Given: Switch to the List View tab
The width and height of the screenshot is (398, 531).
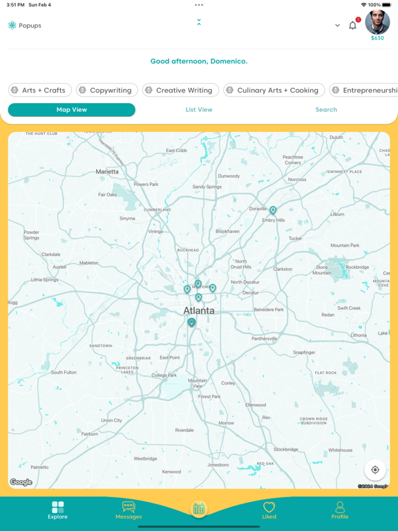Looking at the screenshot, I should coord(199,110).
